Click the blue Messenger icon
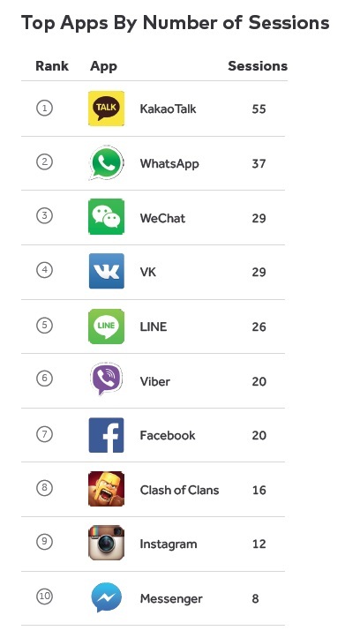 pos(106,597)
